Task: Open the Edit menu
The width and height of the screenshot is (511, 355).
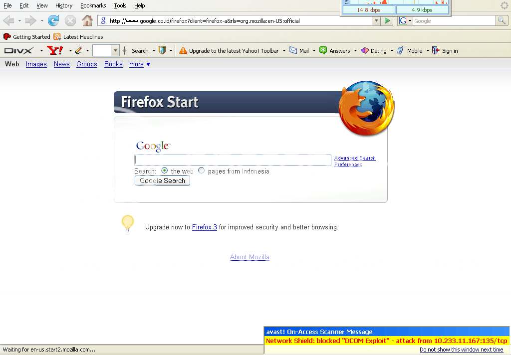Action: (x=24, y=5)
